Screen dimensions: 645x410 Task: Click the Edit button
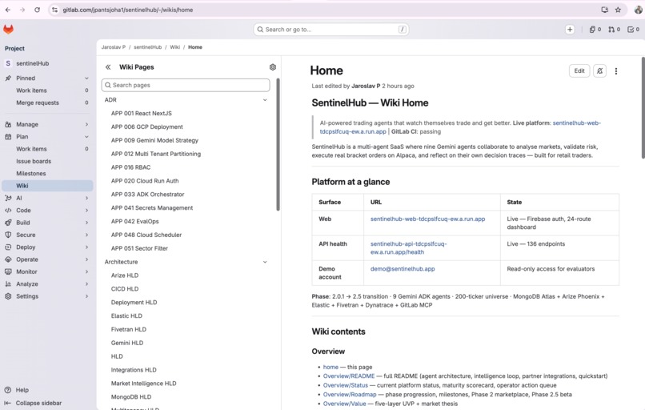tap(579, 70)
